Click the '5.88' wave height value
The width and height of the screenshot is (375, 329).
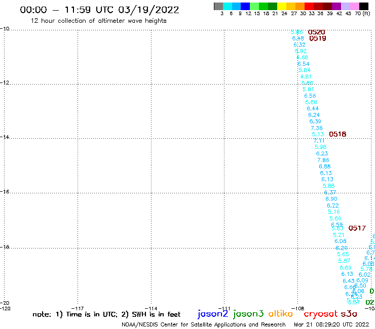(x=328, y=186)
